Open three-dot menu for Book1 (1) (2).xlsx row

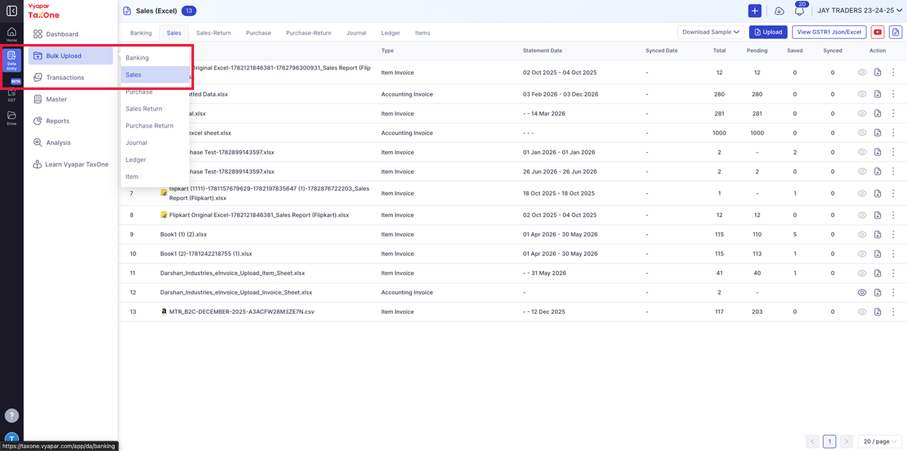pos(893,235)
